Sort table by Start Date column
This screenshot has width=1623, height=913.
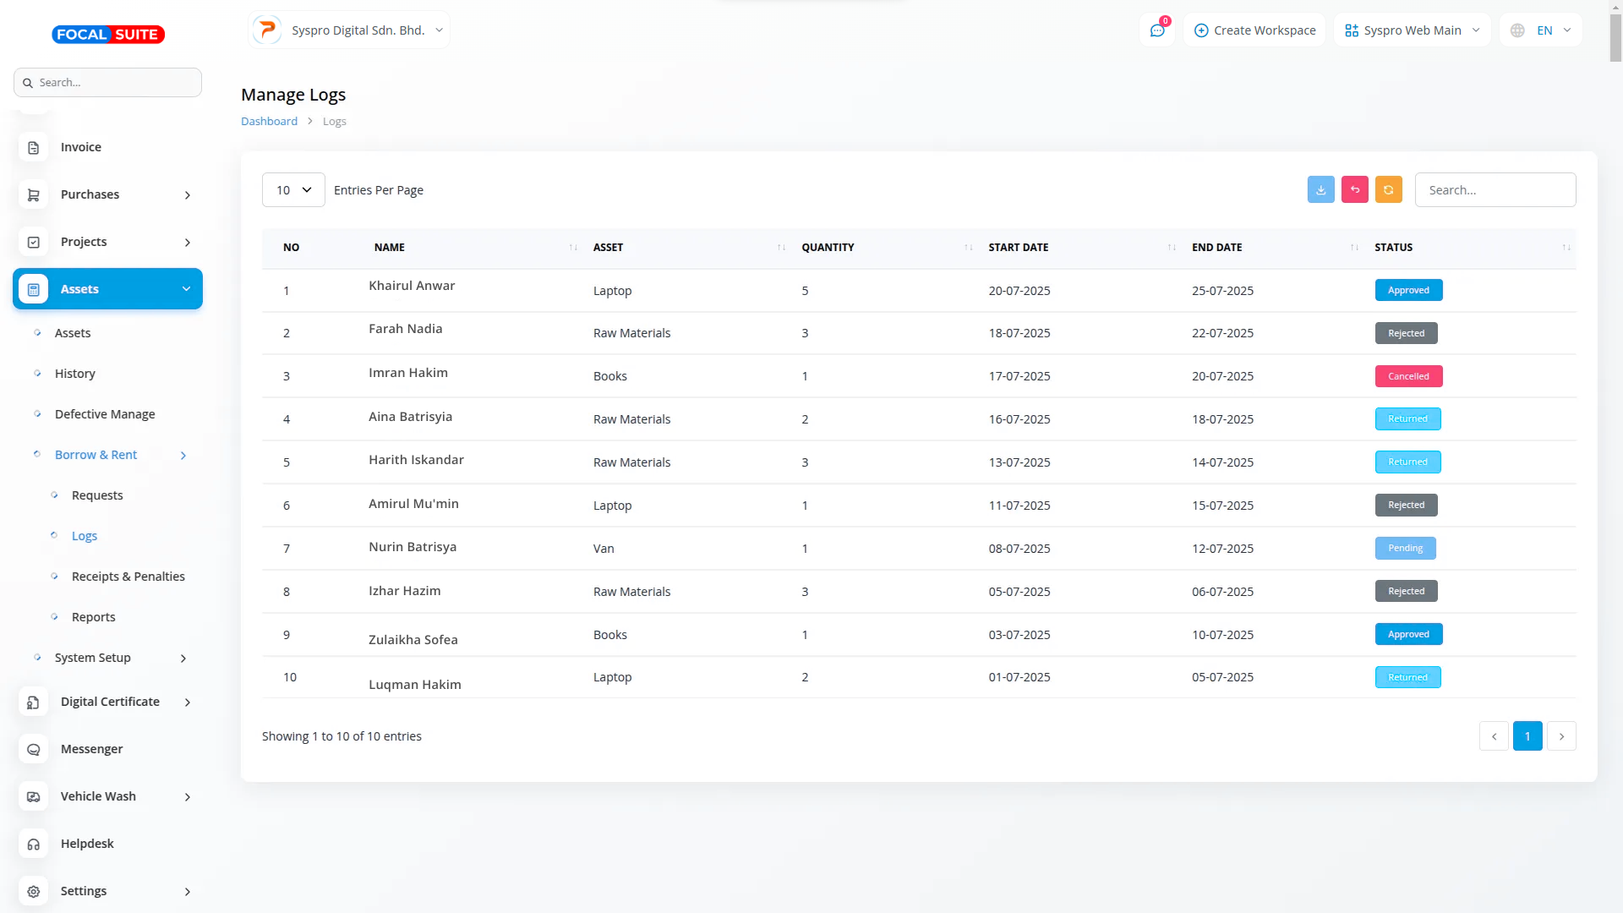pos(1018,247)
